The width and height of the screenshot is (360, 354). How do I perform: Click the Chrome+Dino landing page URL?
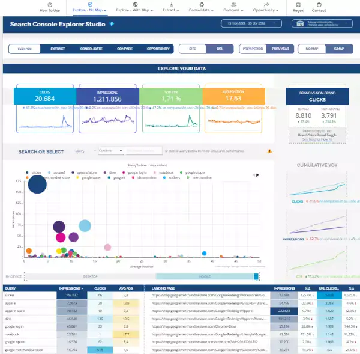pyautogui.click(x=194, y=326)
